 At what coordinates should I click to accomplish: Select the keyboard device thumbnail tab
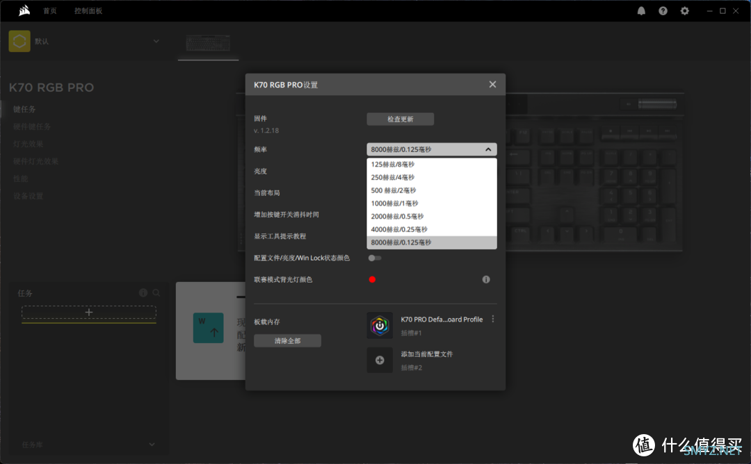point(208,43)
